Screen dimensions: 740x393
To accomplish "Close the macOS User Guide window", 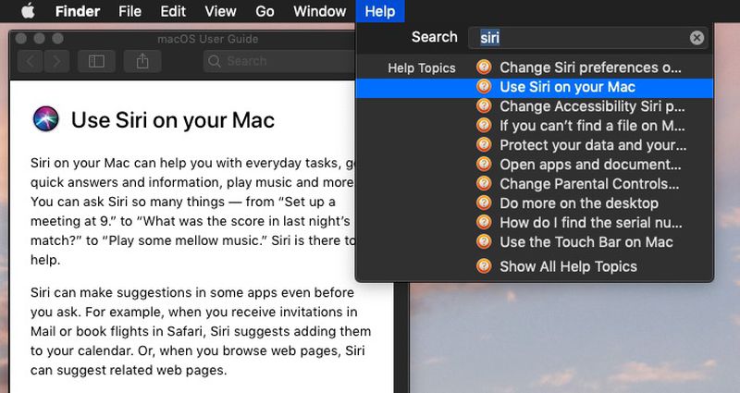I will tap(20, 38).
